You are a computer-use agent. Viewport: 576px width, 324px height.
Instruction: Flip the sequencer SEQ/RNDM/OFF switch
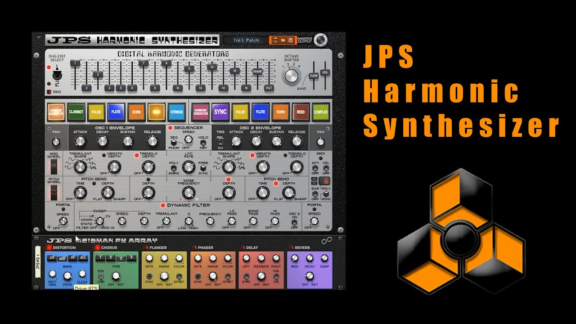174,143
